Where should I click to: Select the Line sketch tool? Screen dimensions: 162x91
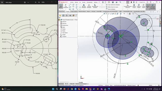coord(70,5)
